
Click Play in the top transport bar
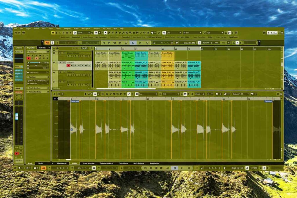point(140,43)
